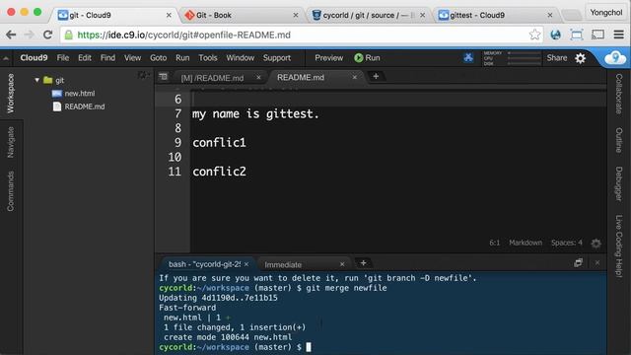Bookmark page with the star icon

(534, 35)
